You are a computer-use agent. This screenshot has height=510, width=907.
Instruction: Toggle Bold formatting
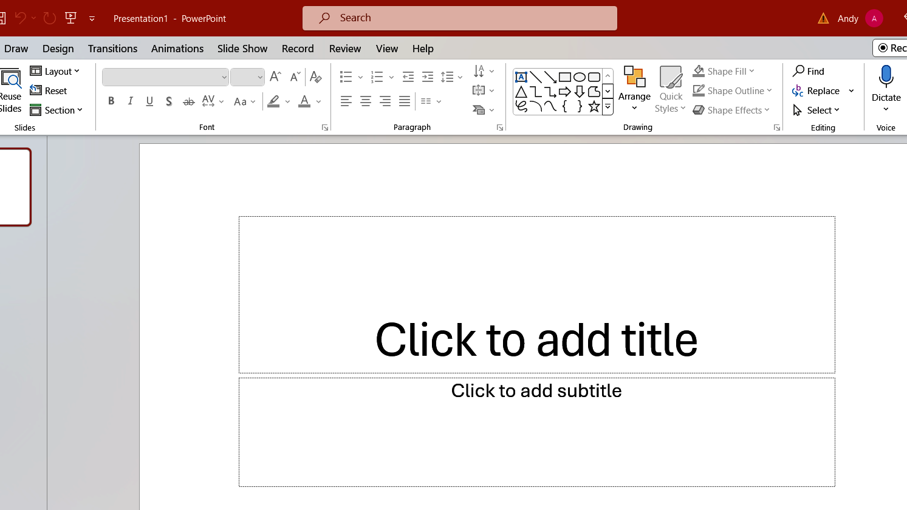pyautogui.click(x=111, y=101)
